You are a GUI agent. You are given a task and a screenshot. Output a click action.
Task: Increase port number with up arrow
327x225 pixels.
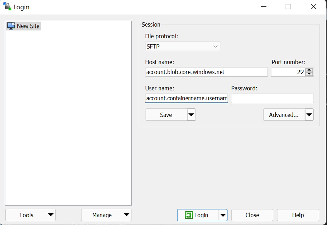coord(309,70)
